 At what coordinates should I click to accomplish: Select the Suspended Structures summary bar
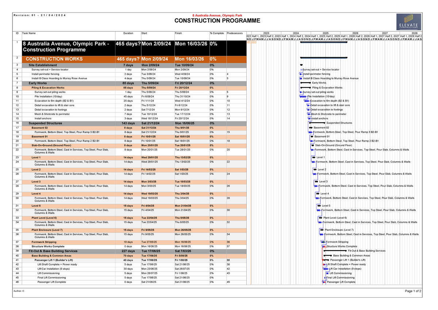317,123
